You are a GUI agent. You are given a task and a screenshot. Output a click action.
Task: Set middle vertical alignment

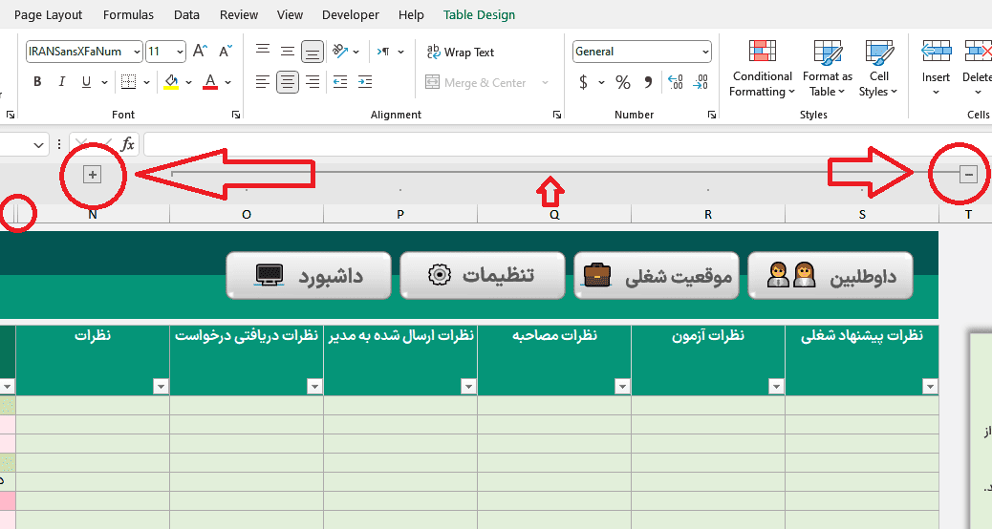(288, 52)
